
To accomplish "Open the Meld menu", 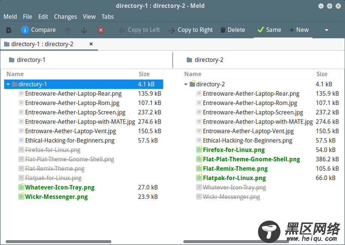I will [10, 17].
